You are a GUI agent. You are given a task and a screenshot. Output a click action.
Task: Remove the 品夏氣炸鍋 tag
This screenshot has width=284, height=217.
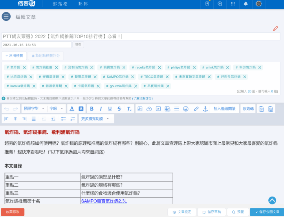coord(168,86)
